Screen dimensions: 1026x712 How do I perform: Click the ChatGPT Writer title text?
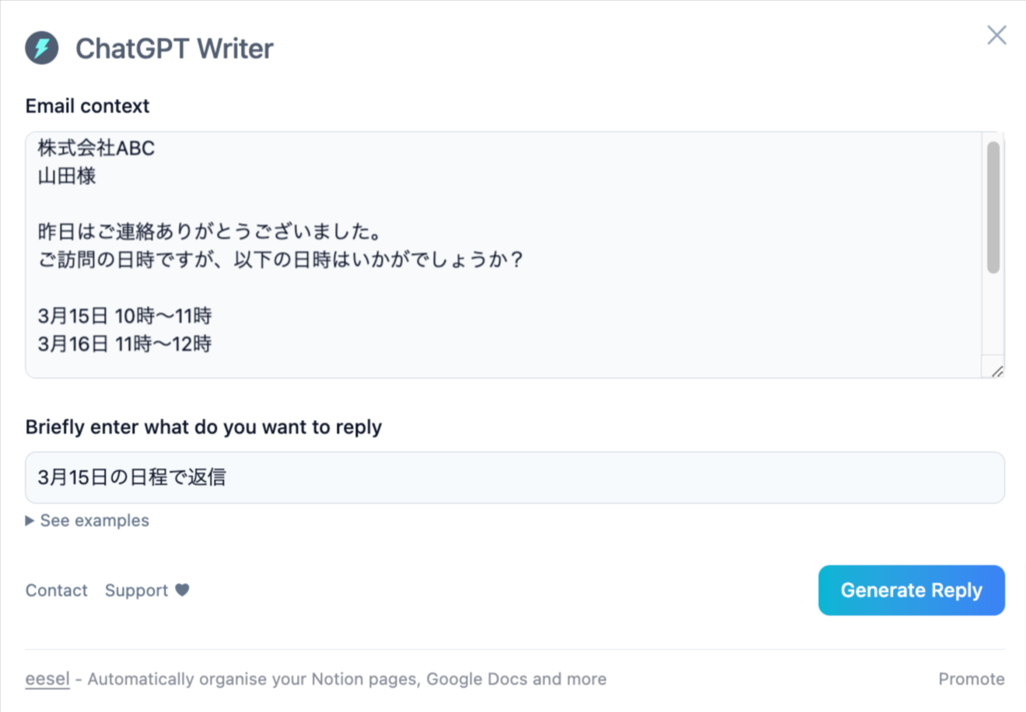coord(174,48)
